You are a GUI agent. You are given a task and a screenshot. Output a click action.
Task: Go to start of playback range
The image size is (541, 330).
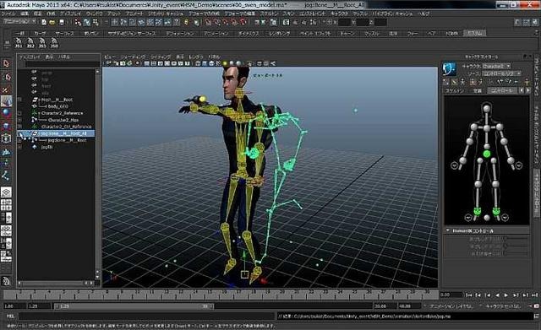coord(468,295)
